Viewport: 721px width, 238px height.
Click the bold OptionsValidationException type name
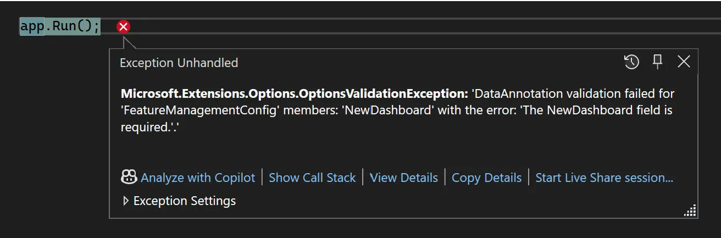[294, 93]
